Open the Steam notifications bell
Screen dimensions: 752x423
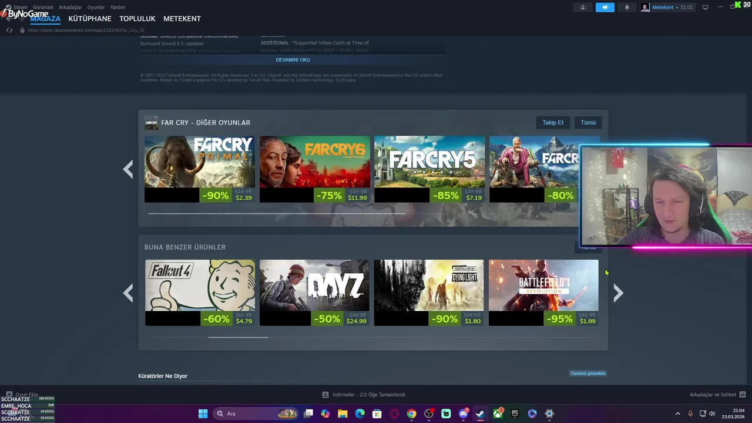point(627,7)
